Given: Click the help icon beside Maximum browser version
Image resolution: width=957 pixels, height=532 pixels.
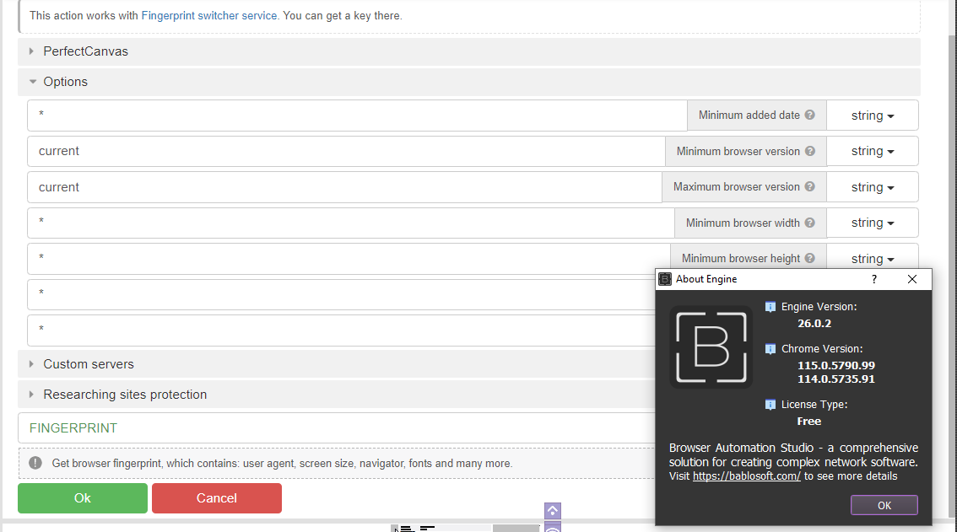Looking at the screenshot, I should 809,186.
